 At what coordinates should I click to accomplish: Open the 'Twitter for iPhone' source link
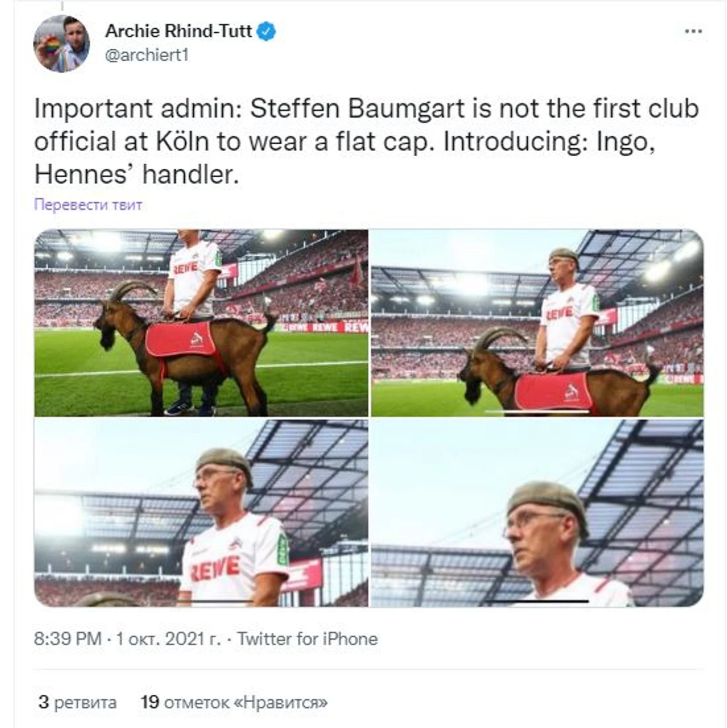pos(307,638)
